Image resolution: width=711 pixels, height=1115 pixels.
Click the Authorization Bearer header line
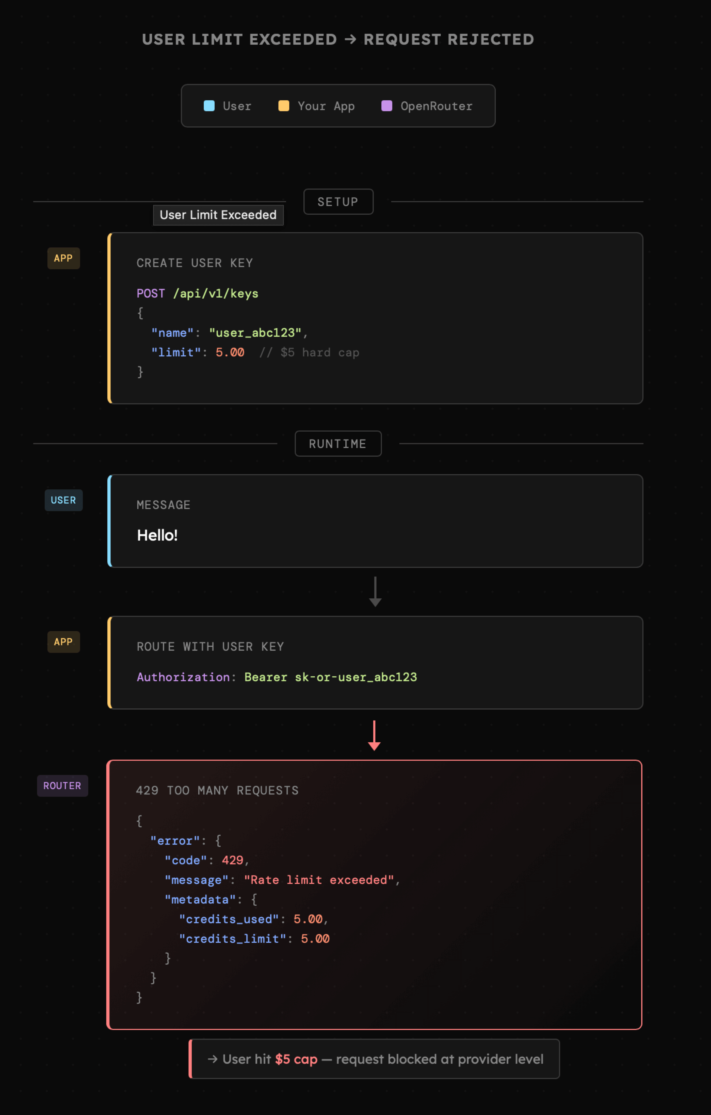(277, 677)
